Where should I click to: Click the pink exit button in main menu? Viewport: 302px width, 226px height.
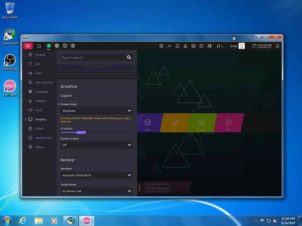point(229,123)
